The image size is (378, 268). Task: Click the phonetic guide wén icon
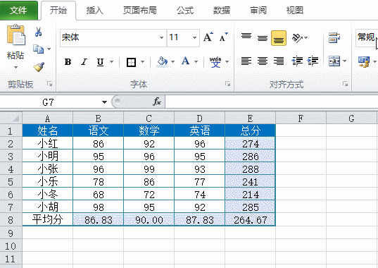coord(215,62)
